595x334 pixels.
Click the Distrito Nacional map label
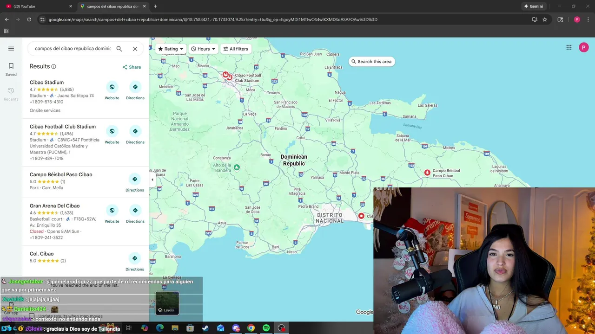[x=330, y=218]
